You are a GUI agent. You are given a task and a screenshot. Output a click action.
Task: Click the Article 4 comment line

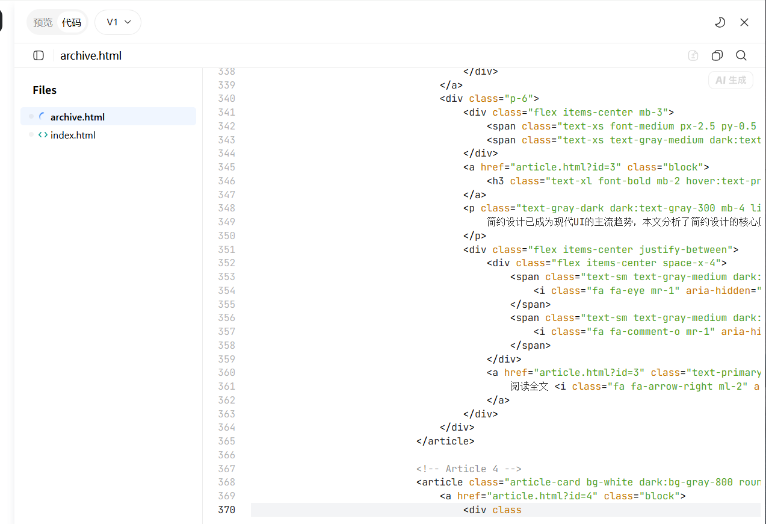468,469
